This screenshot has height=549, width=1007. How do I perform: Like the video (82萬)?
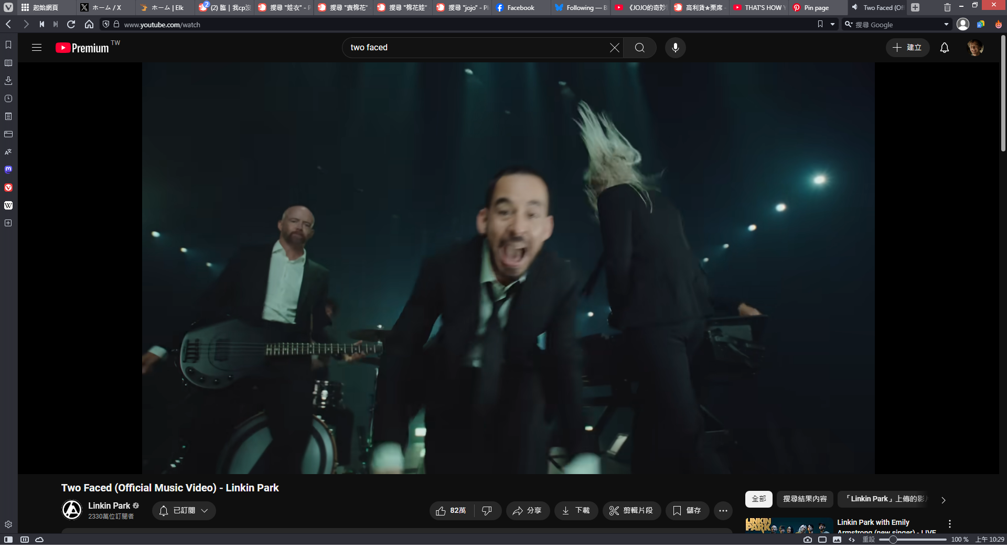451,510
